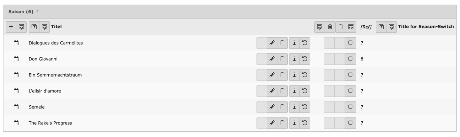The image size is (460, 137).
Task: Click reference count 8 for Don Giovanni
Action: click(x=362, y=59)
